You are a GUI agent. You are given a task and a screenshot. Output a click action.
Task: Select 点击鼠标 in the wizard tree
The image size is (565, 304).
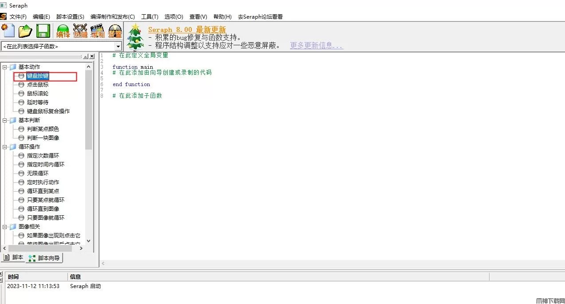(x=38, y=85)
